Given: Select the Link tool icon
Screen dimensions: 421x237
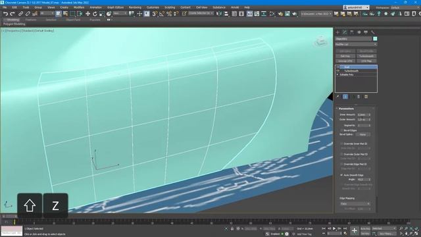Looking at the screenshot, I should (x=20, y=14).
